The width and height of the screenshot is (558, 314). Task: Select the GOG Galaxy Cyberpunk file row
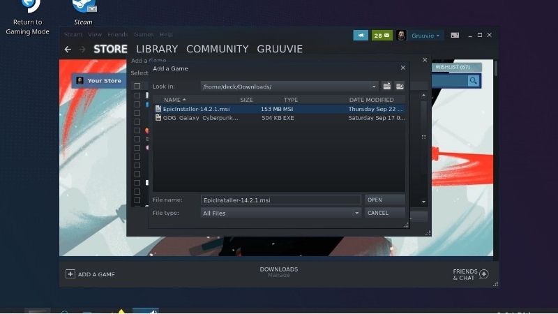279,118
